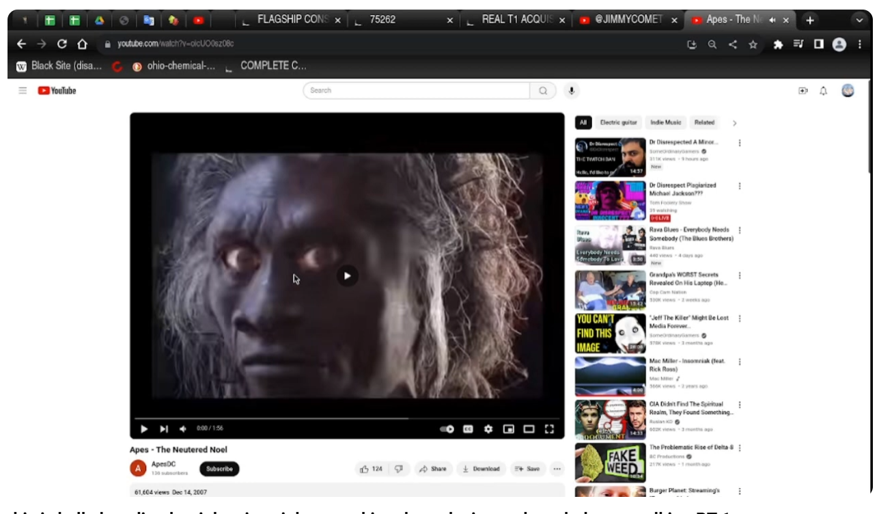Switch to the @JIMMYCOMET browser tab
Viewport: 879px width, 514px height.
pos(629,20)
